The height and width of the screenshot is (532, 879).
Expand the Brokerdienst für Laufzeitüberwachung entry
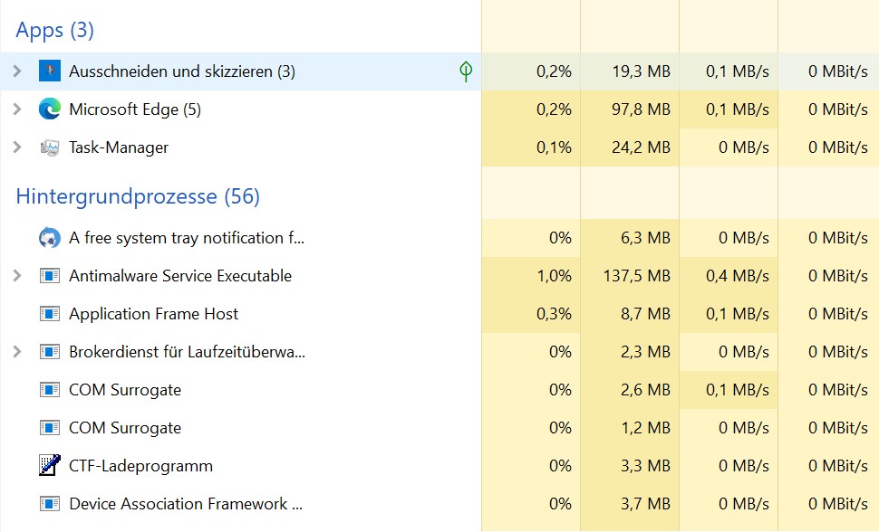[16, 352]
